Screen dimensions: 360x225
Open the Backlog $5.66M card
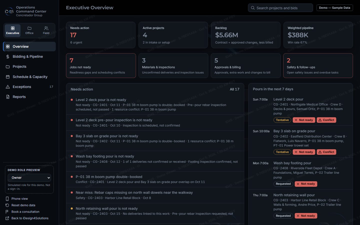point(246,35)
